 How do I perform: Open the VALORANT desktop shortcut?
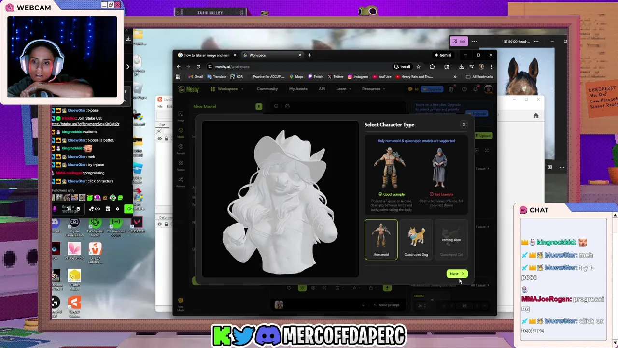pos(137,225)
